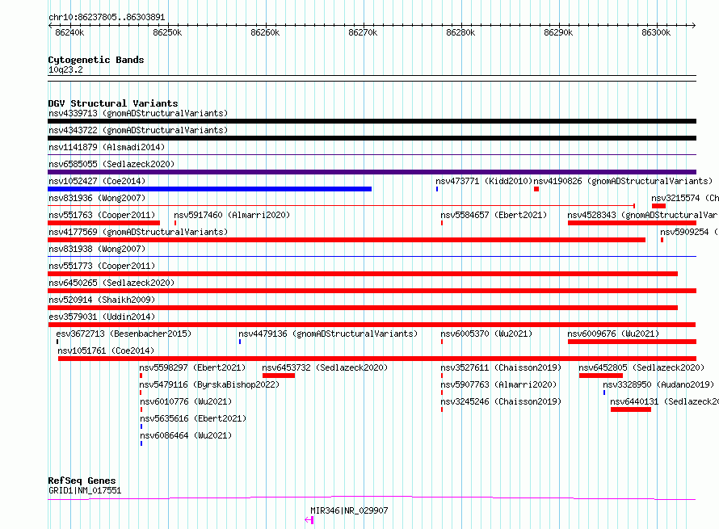Image resolution: width=719 pixels, height=529 pixels.
Task: Click the RefSeq Genes track title
Action: (x=82, y=481)
